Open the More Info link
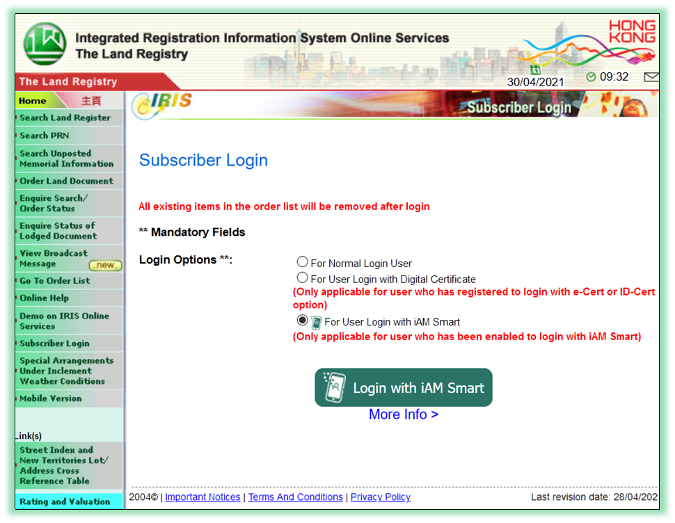The width and height of the screenshot is (675, 523). 402,414
